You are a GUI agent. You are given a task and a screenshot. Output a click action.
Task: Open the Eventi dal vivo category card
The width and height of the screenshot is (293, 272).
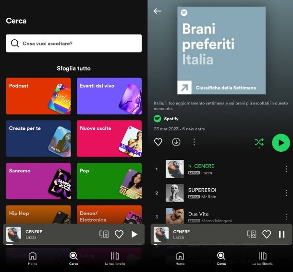(x=109, y=96)
